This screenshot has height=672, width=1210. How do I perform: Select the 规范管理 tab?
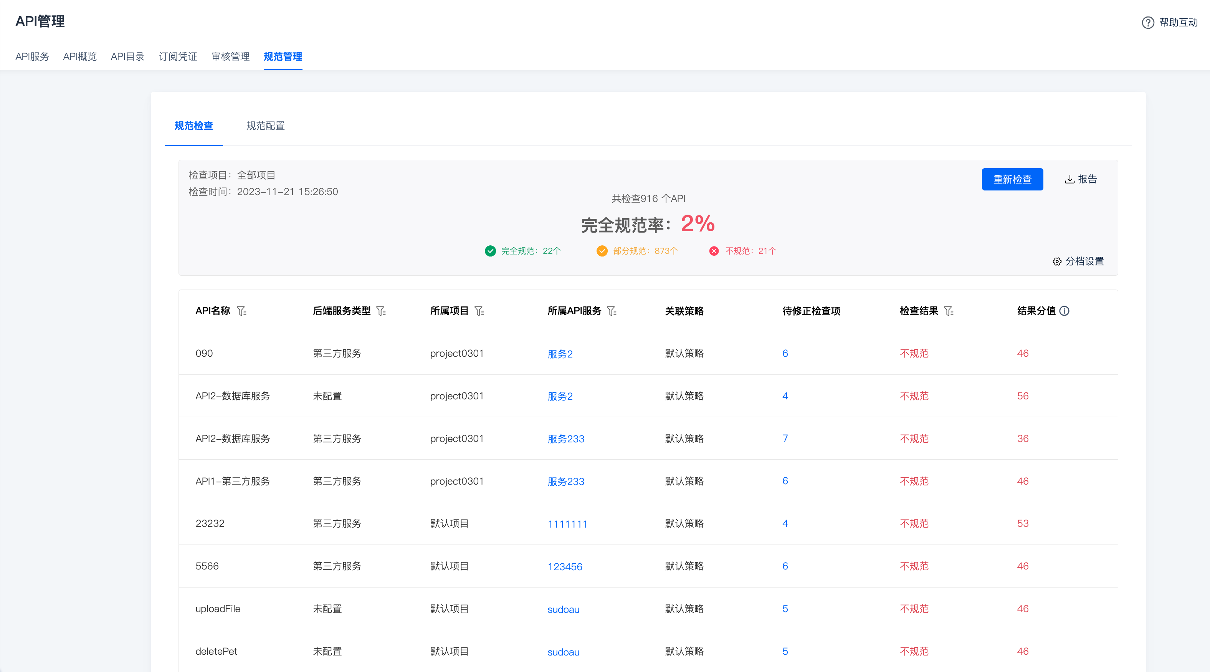283,56
